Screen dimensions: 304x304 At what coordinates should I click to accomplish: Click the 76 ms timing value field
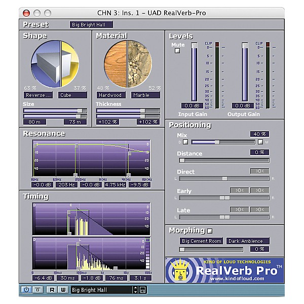tap(116, 278)
